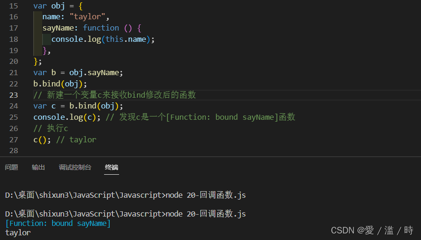Switch to the 输出 tab
This screenshot has height=240, width=421.
click(x=38, y=167)
